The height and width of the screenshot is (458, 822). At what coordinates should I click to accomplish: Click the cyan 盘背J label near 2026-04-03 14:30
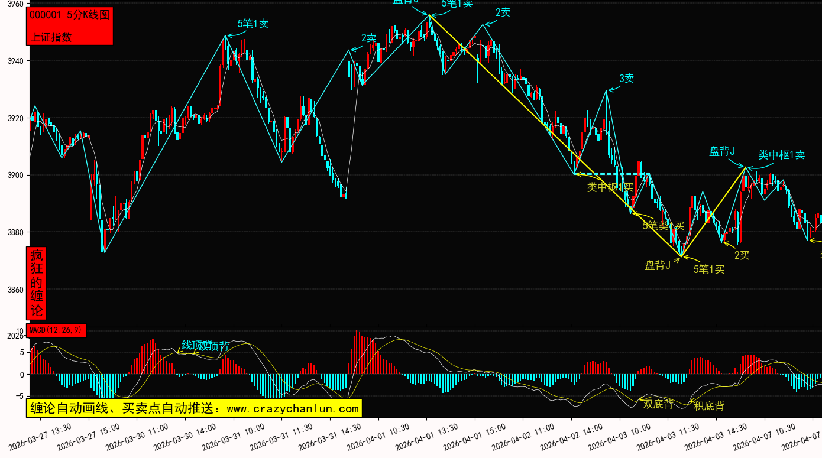tap(721, 151)
